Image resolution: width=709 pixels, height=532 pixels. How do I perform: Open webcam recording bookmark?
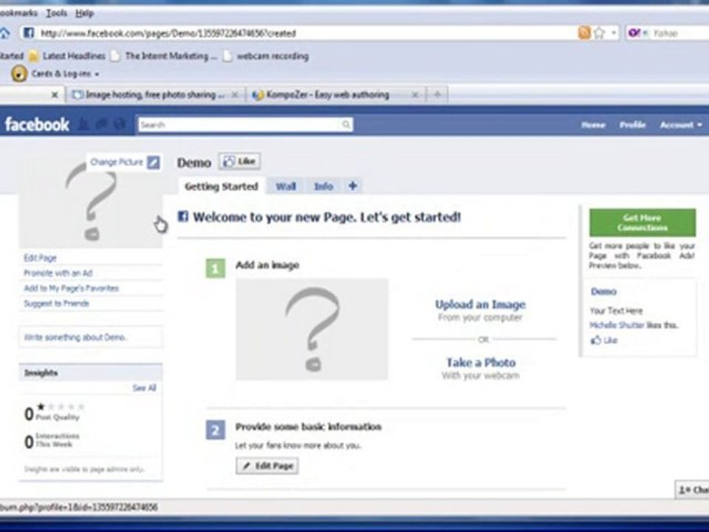point(267,56)
